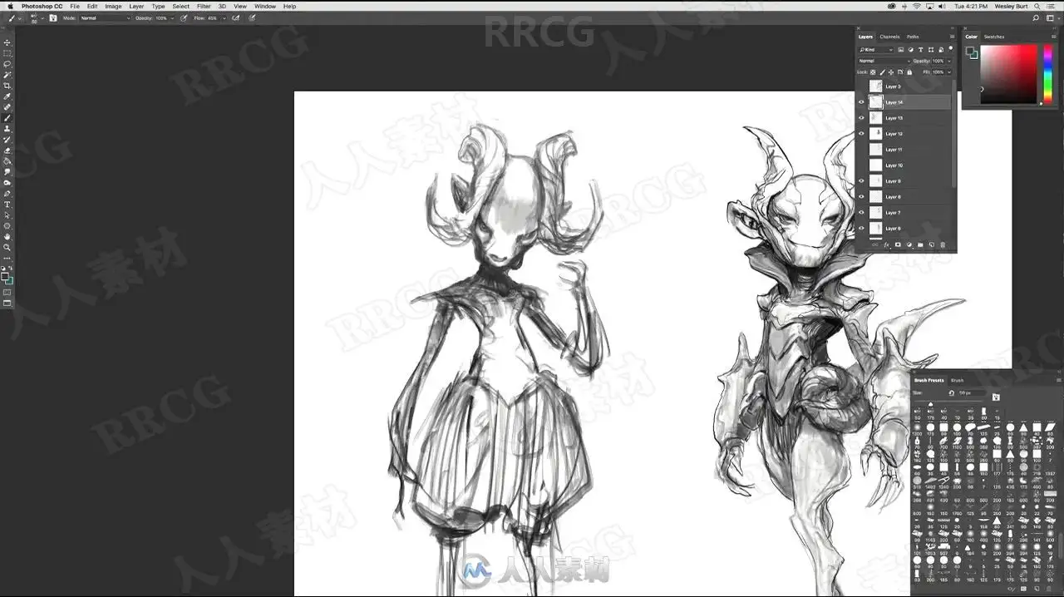Open Opacity dropdown in options bar
The width and height of the screenshot is (1064, 597).
pos(172,17)
